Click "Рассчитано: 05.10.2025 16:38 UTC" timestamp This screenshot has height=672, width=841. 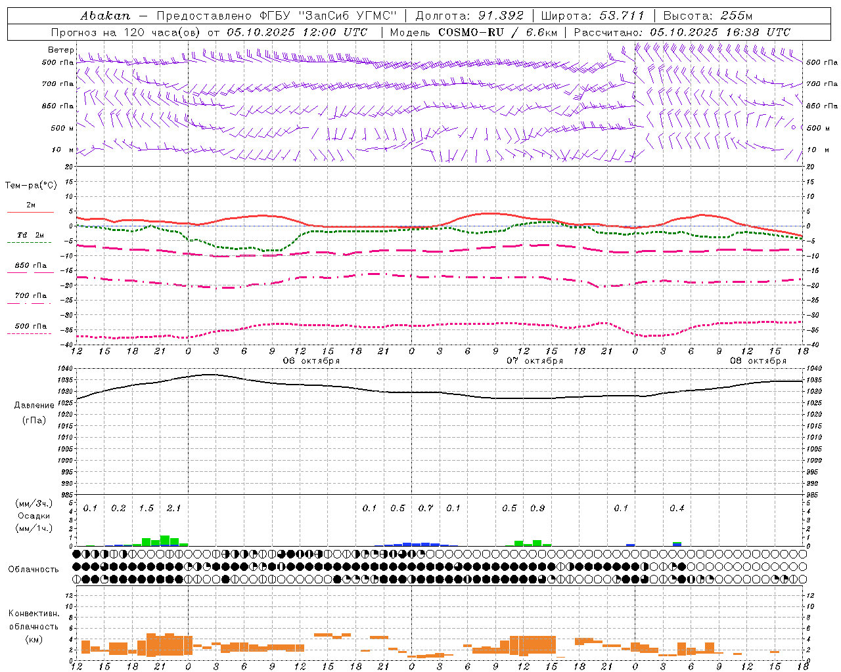coord(682,32)
